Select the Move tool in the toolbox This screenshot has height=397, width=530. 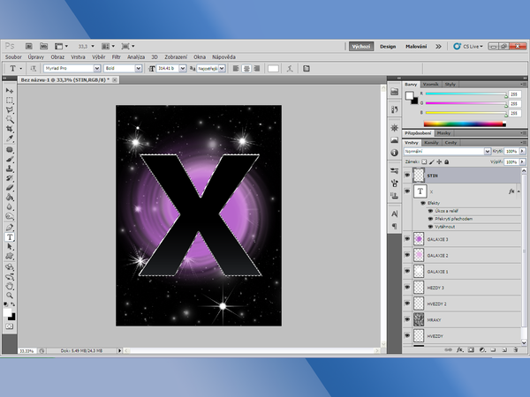pyautogui.click(x=10, y=91)
